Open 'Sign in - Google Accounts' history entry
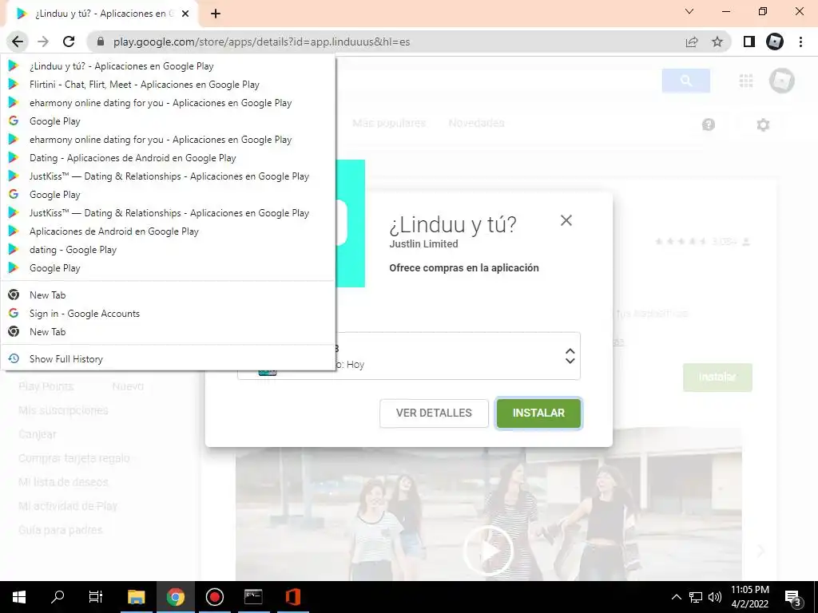The image size is (818, 613). 168,313
